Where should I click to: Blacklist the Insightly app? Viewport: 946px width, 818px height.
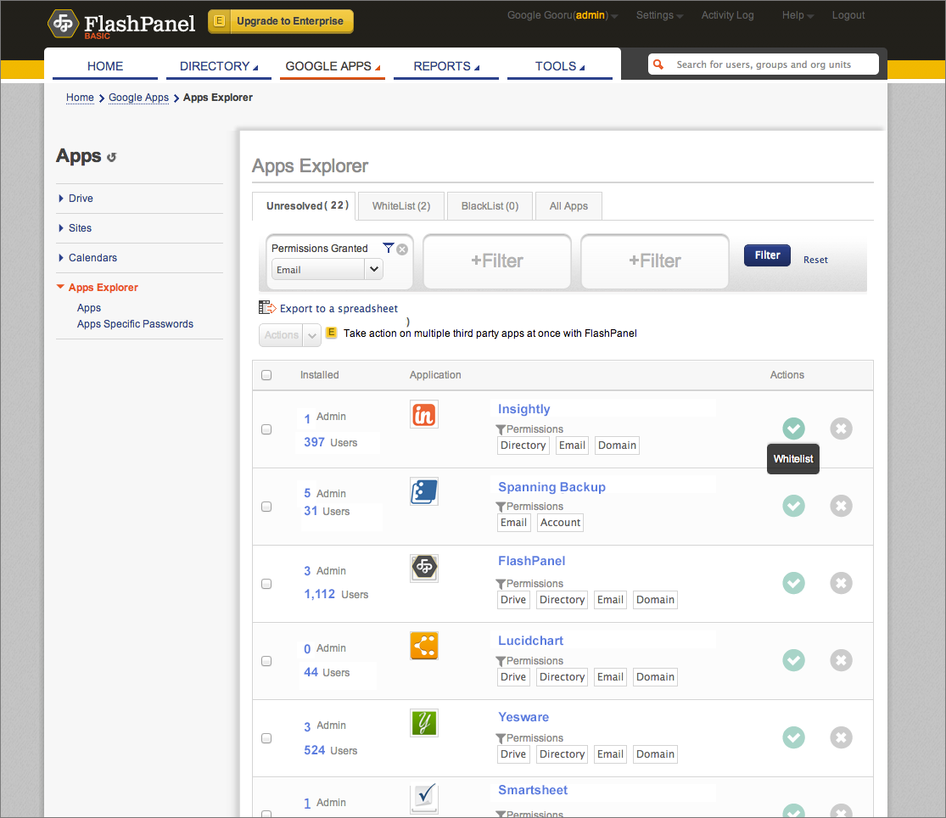point(841,429)
